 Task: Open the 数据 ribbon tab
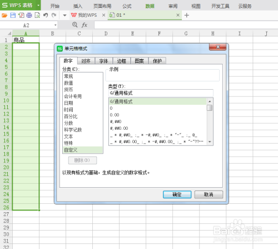pyautogui.click(x=150, y=6)
